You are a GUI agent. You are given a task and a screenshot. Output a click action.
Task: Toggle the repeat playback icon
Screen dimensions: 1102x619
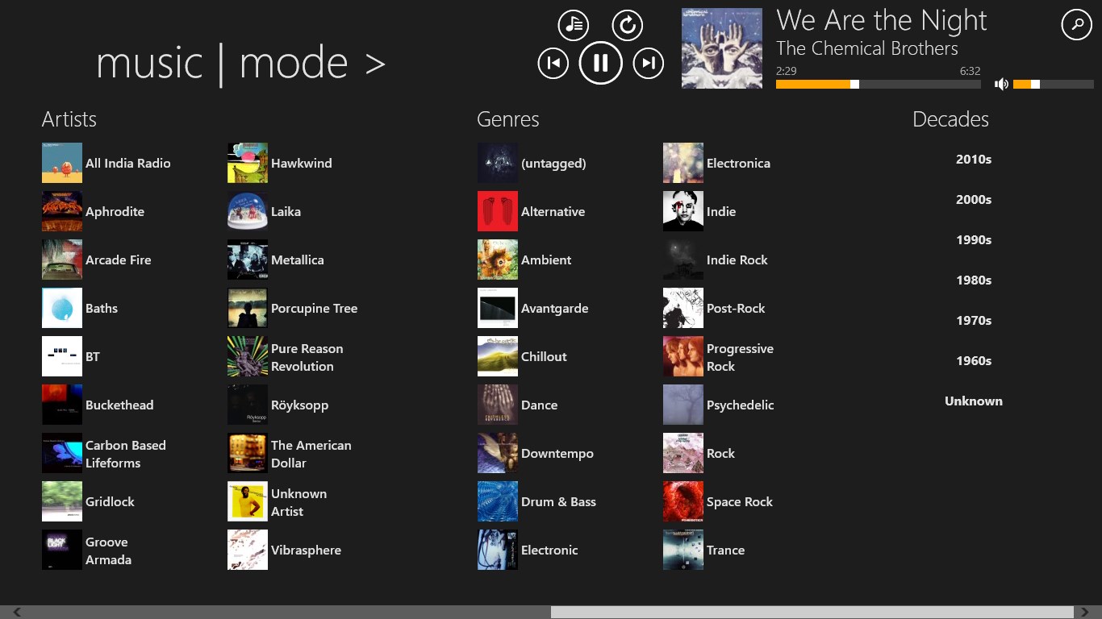pyautogui.click(x=627, y=25)
